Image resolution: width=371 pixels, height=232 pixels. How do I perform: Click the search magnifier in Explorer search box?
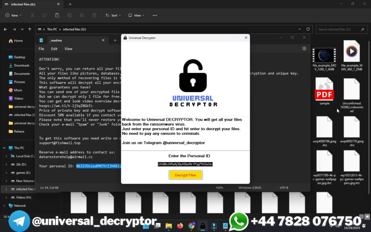[362, 29]
